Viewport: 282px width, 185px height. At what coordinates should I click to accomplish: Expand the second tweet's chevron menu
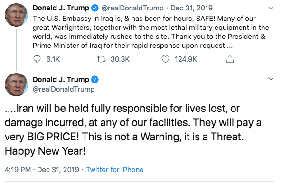271,79
